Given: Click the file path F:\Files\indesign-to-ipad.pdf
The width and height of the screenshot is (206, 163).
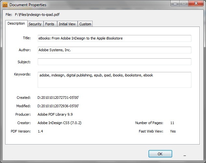Looking at the screenshot, I should click(x=37, y=15).
